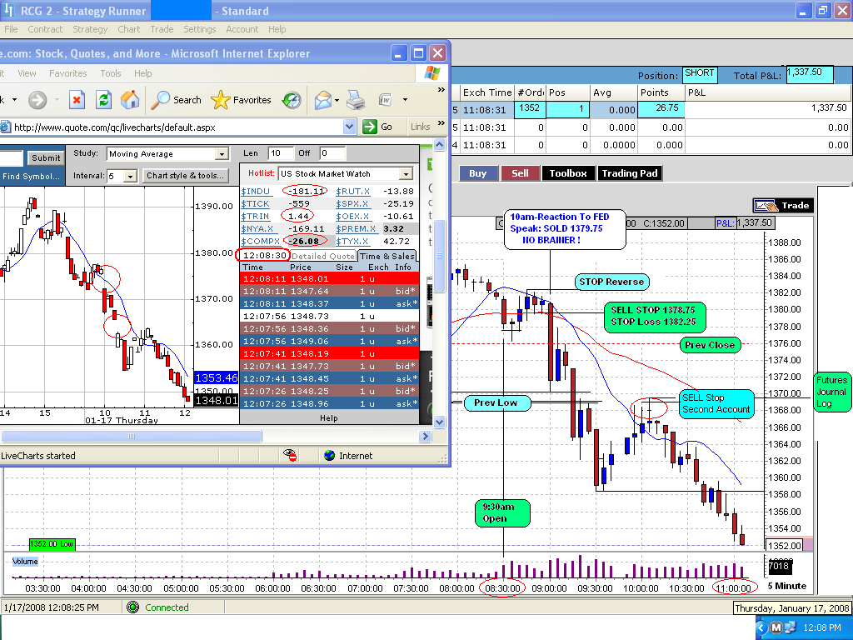Expand the IE toolbar overflow chevron
The image size is (853, 640).
(x=441, y=90)
